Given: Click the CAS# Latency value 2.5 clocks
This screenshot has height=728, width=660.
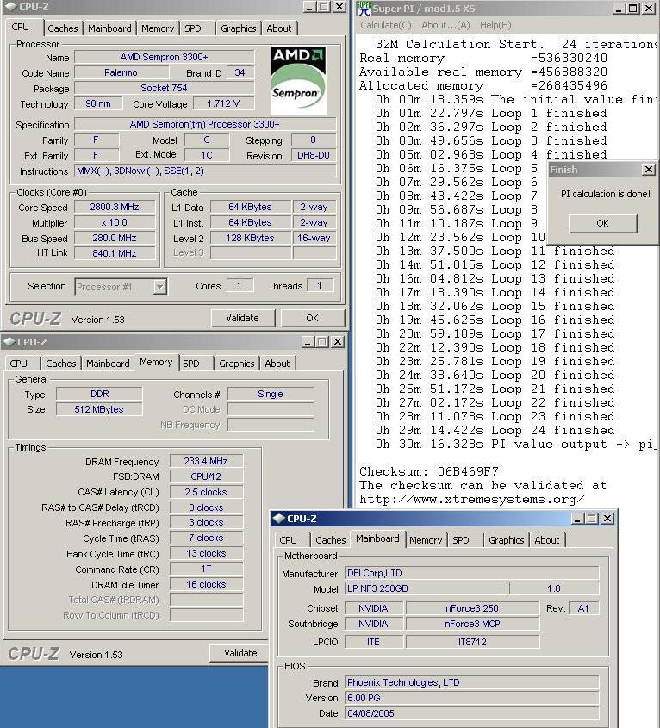Looking at the screenshot, I should (x=206, y=492).
